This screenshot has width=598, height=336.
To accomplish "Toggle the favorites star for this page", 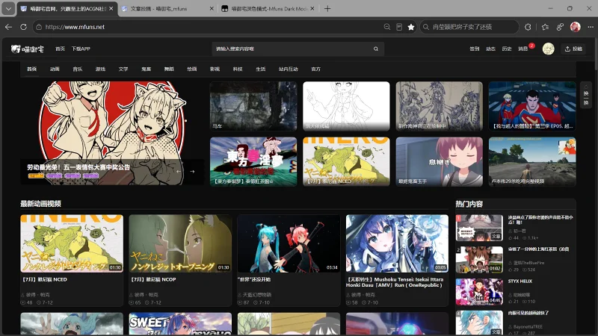I will click(410, 27).
